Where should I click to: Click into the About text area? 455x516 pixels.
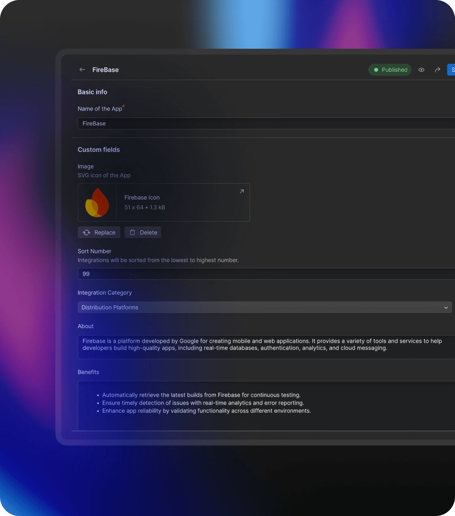tap(266, 347)
